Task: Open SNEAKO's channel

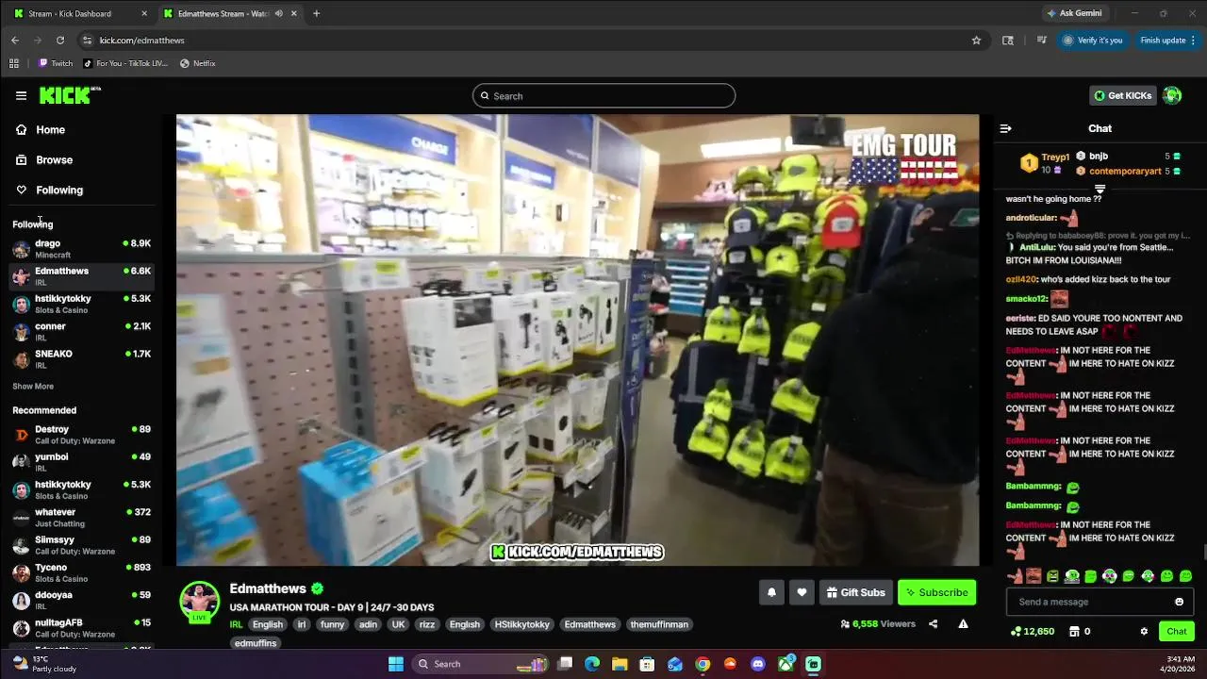Action: pos(81,358)
